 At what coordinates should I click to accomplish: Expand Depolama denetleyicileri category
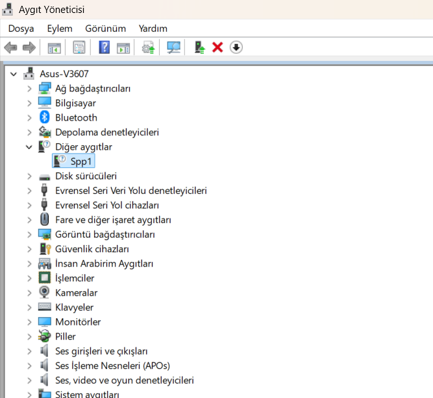click(29, 132)
